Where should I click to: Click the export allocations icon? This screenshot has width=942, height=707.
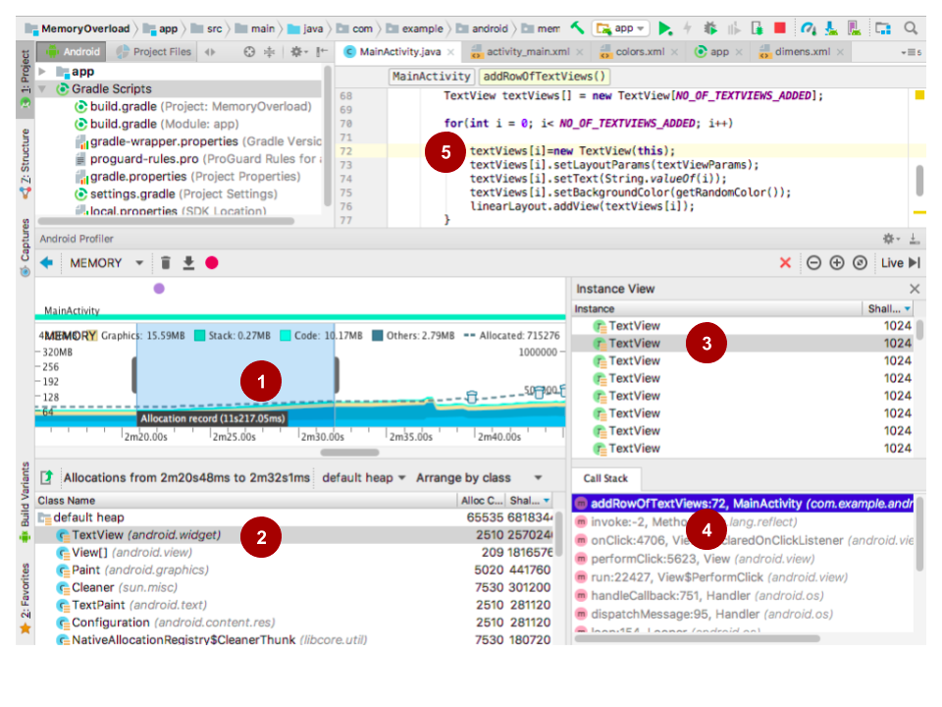pos(46,478)
